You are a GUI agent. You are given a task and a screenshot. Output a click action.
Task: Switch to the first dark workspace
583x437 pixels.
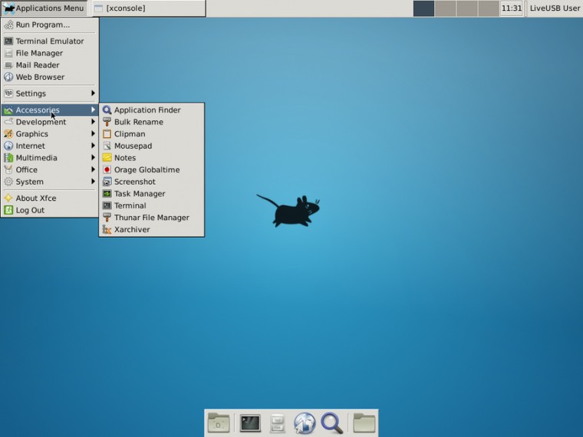424,8
